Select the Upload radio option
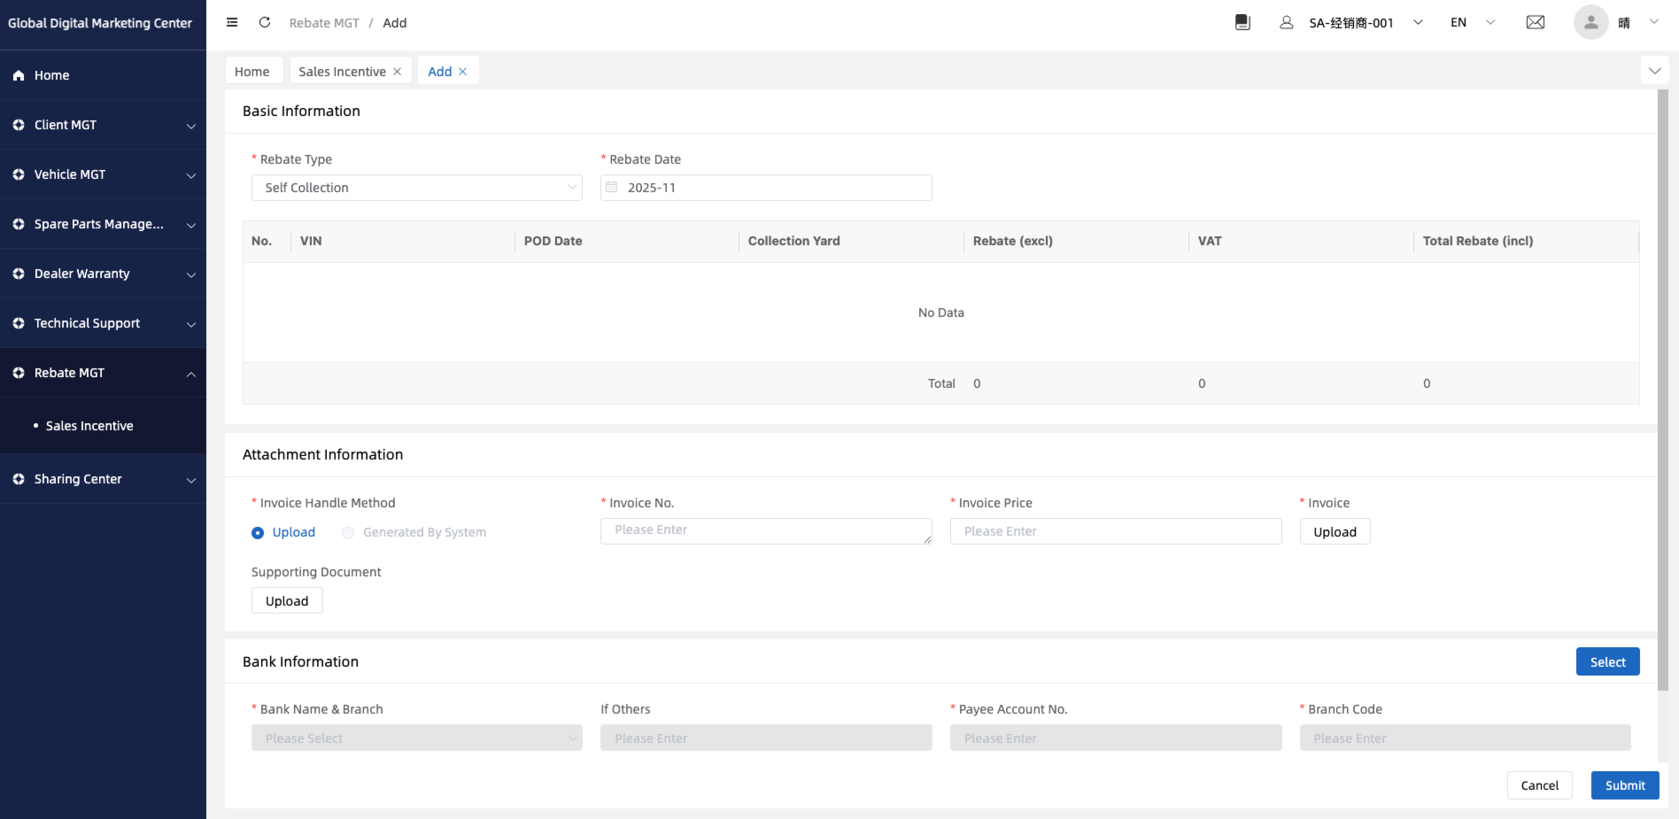This screenshot has height=819, width=1679. coord(258,533)
